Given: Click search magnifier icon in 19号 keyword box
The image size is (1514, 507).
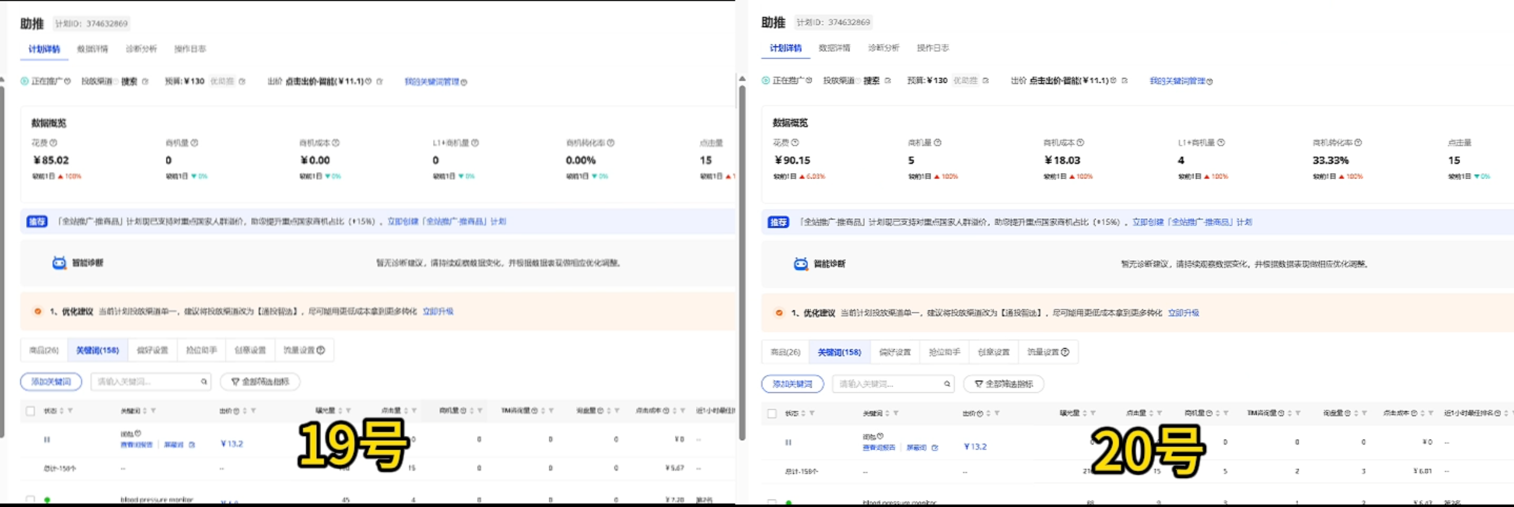Looking at the screenshot, I should [x=204, y=381].
